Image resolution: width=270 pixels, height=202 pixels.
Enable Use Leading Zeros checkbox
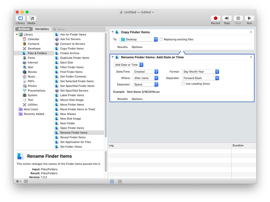click(x=183, y=84)
